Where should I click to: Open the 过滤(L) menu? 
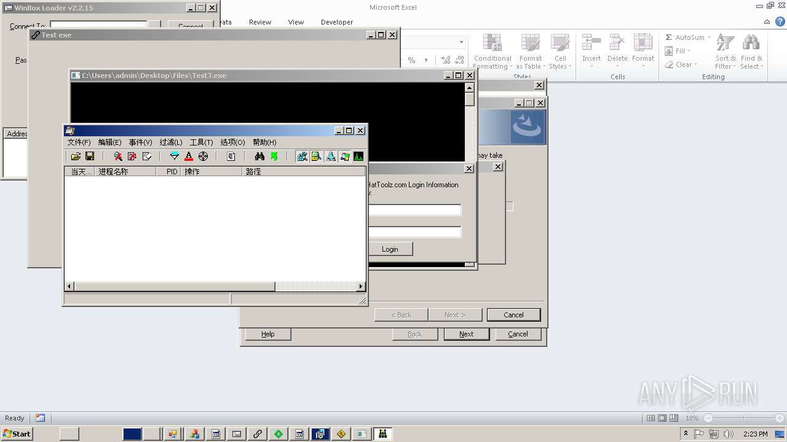coord(171,142)
